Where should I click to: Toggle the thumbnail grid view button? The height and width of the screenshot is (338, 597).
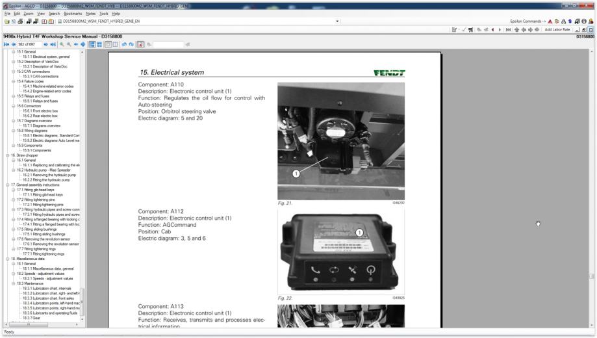coord(99,45)
